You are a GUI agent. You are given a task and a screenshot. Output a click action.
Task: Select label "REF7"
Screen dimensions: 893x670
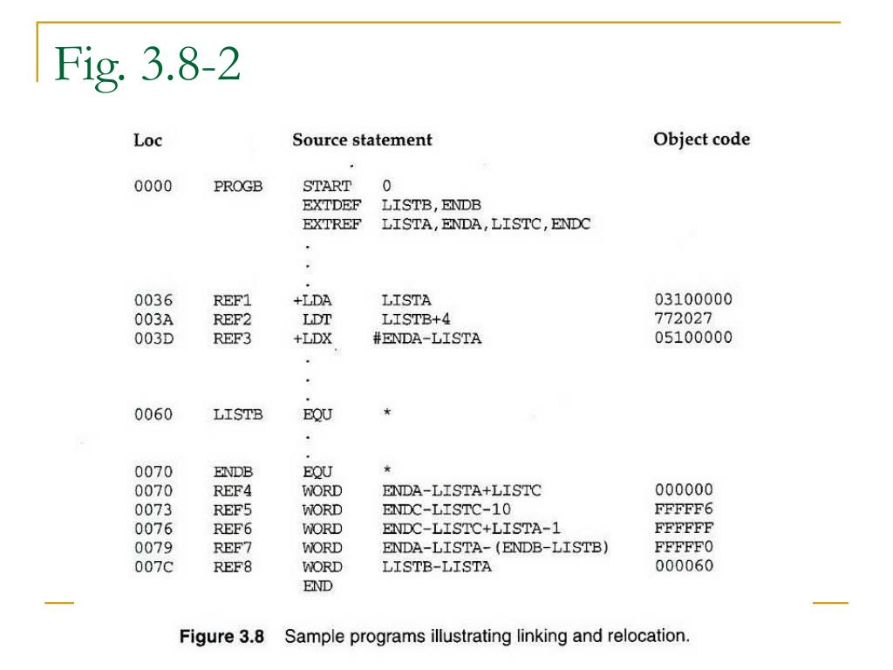(232, 548)
